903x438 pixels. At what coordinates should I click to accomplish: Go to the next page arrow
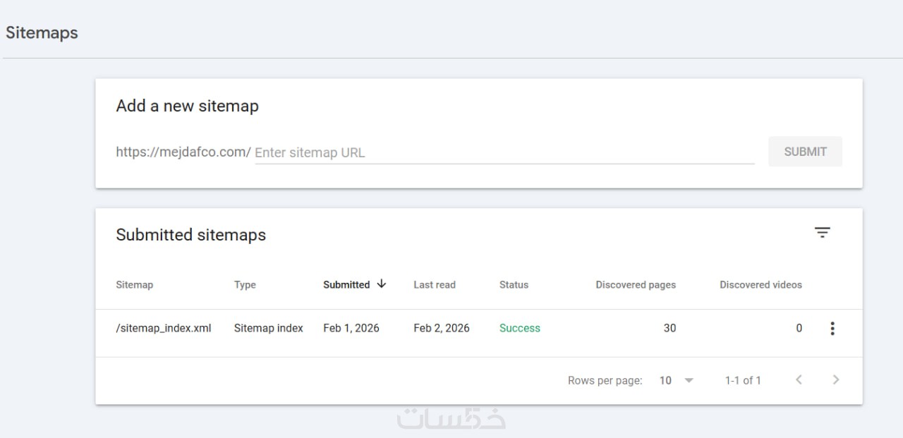tap(836, 380)
